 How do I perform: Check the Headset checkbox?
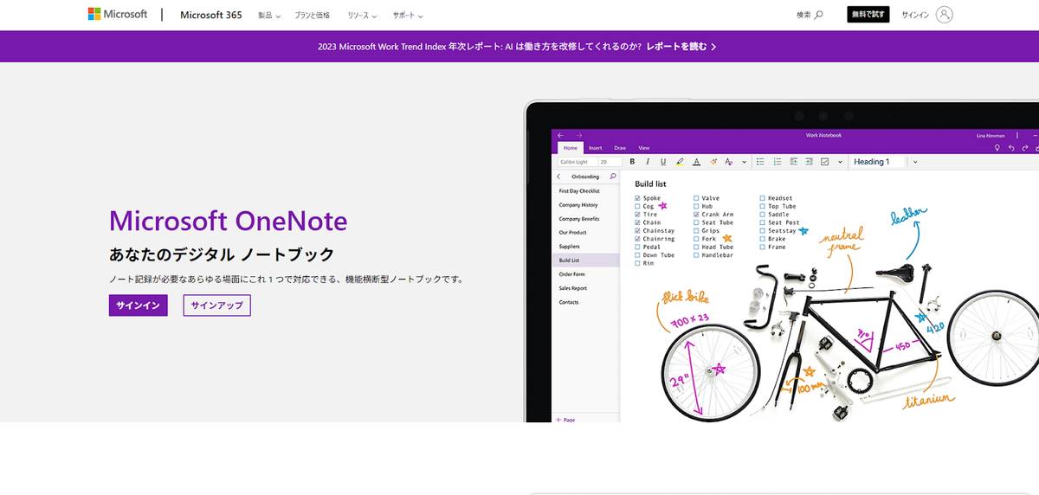pos(763,198)
